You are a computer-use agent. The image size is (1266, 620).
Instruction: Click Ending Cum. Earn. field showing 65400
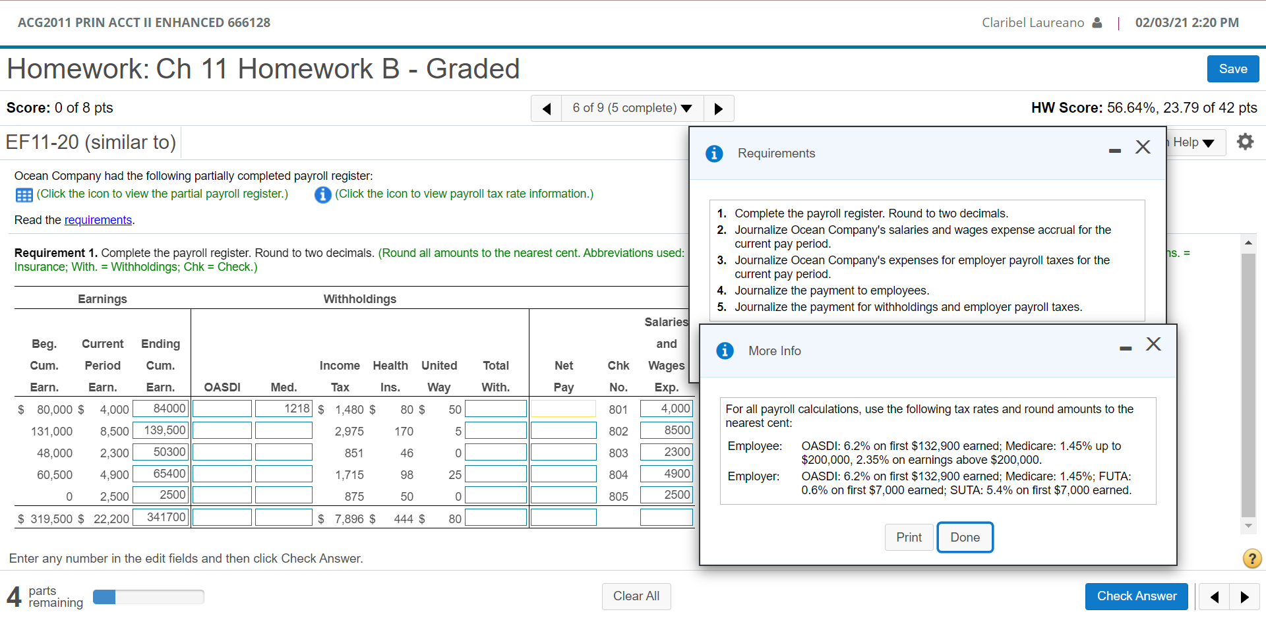160,474
